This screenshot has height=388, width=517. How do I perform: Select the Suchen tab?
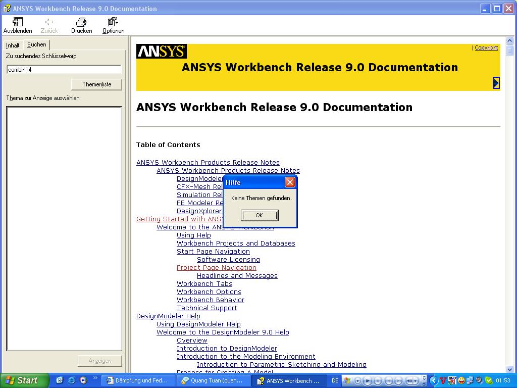pos(36,44)
